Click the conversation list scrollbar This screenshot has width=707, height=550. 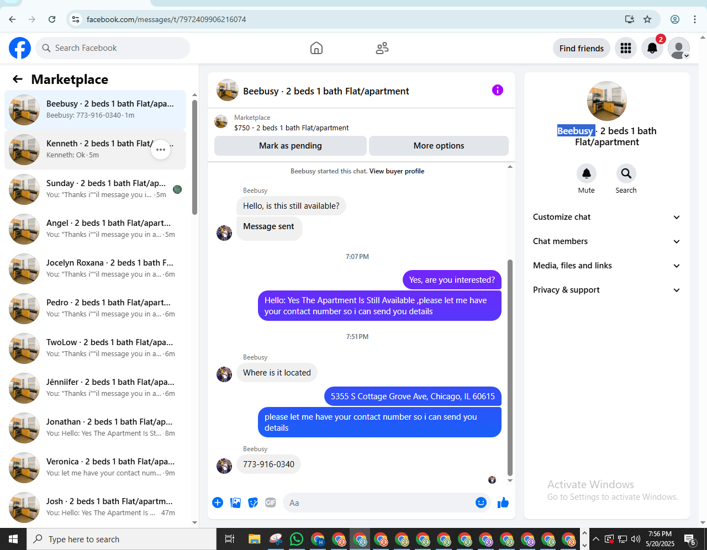(194, 157)
